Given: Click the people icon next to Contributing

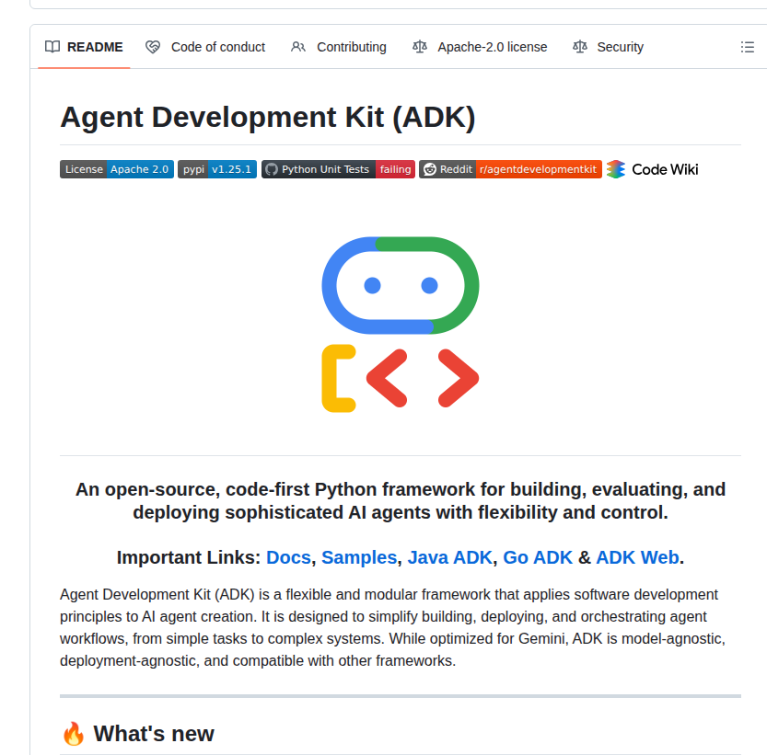Looking at the screenshot, I should coord(297,47).
